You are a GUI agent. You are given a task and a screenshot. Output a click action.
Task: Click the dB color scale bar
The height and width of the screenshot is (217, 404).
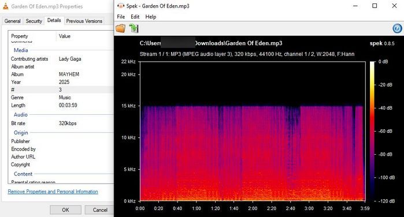[x=372, y=131]
